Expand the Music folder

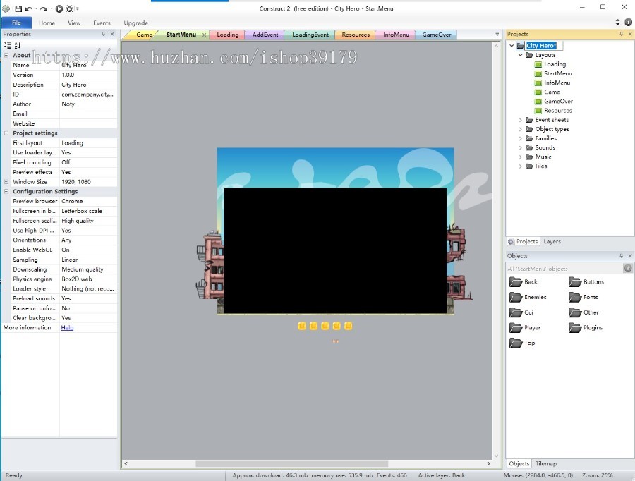click(x=521, y=157)
